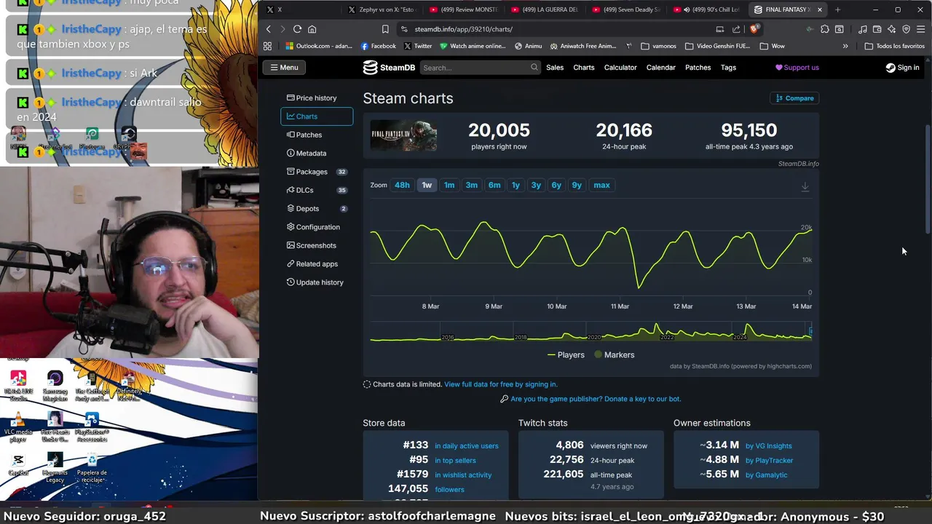Open the Todos los favoritos folder

[x=895, y=46]
